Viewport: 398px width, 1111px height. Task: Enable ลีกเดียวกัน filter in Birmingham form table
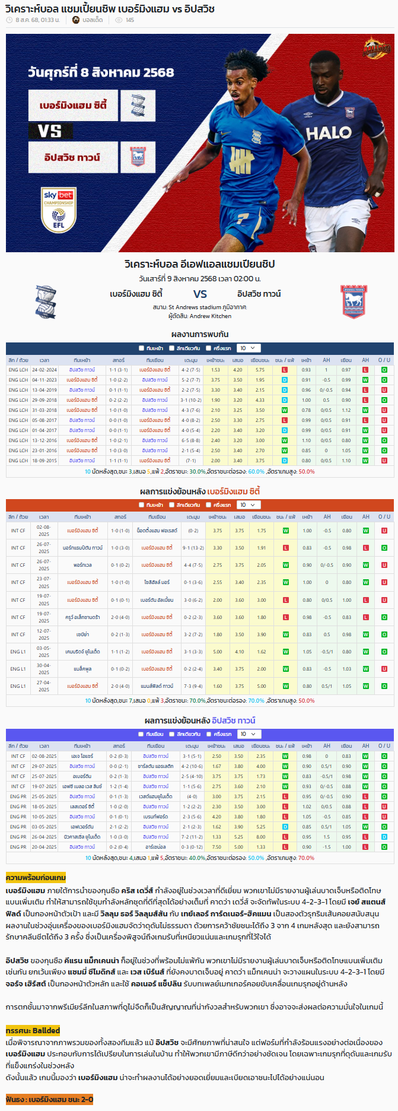(171, 505)
